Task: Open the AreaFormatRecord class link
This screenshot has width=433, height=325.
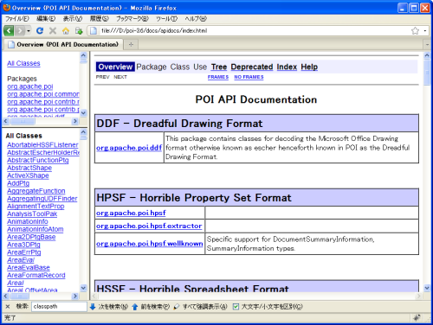Action: click(x=36, y=276)
